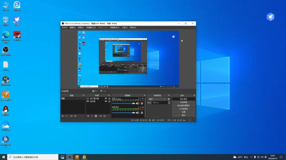Open the QQ penguin desktop shortcut
The image size is (286, 160).
(x=6, y=111)
